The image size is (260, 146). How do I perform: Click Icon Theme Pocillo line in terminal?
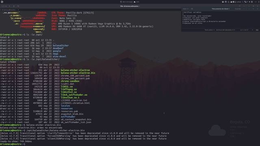click(x=64, y=15)
